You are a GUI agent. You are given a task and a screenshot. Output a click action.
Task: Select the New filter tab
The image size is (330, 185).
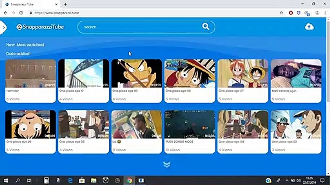click(11, 45)
